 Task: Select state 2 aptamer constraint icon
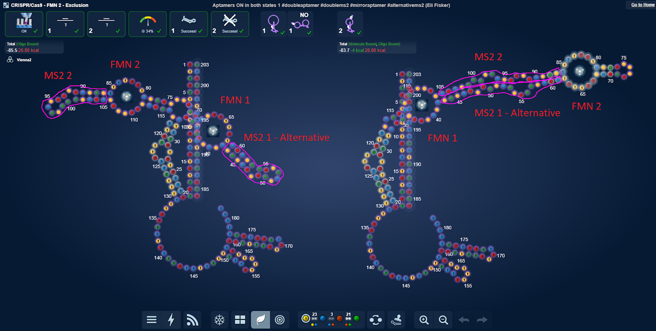[x=350, y=24]
